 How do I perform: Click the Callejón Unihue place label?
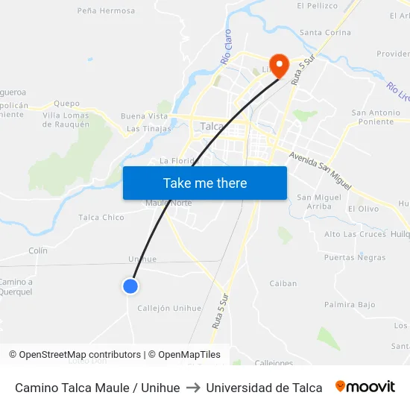click(169, 309)
